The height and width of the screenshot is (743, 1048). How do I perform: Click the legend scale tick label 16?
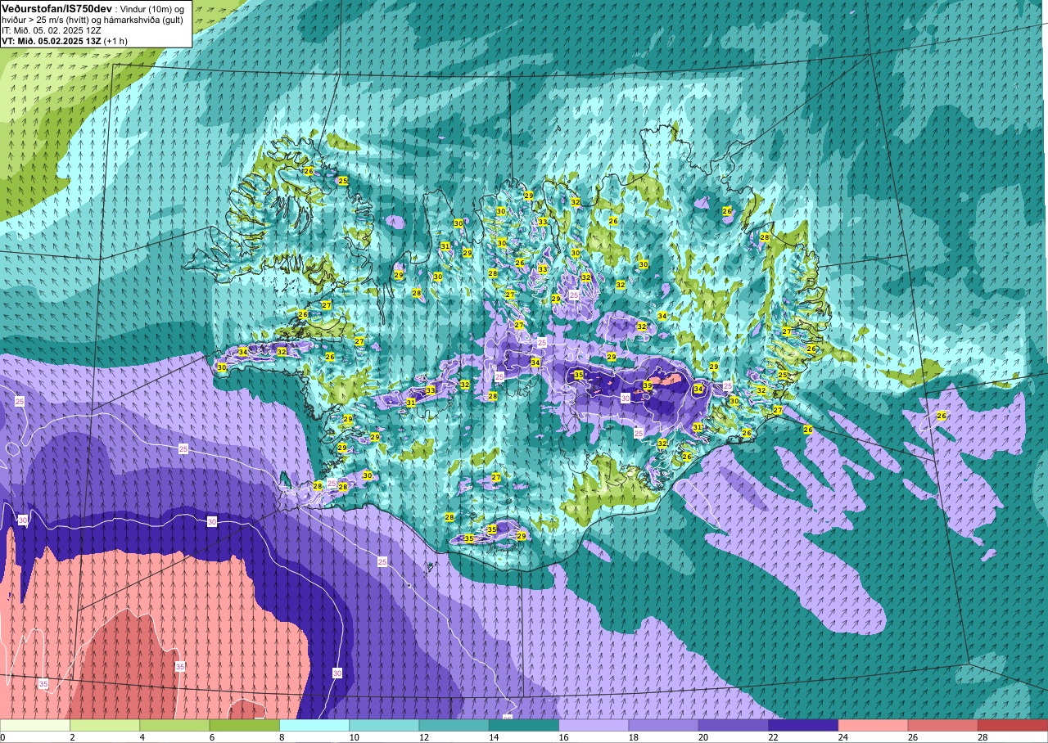point(564,737)
